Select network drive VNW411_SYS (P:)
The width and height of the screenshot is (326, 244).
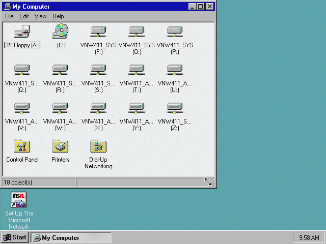175,32
